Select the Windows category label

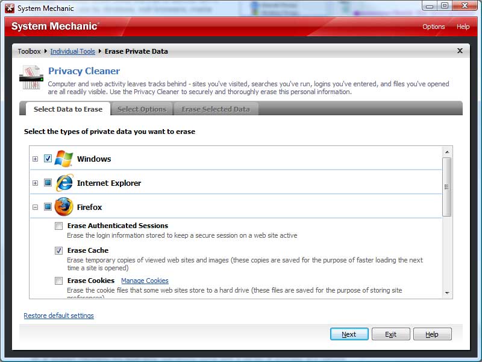pyautogui.click(x=94, y=159)
